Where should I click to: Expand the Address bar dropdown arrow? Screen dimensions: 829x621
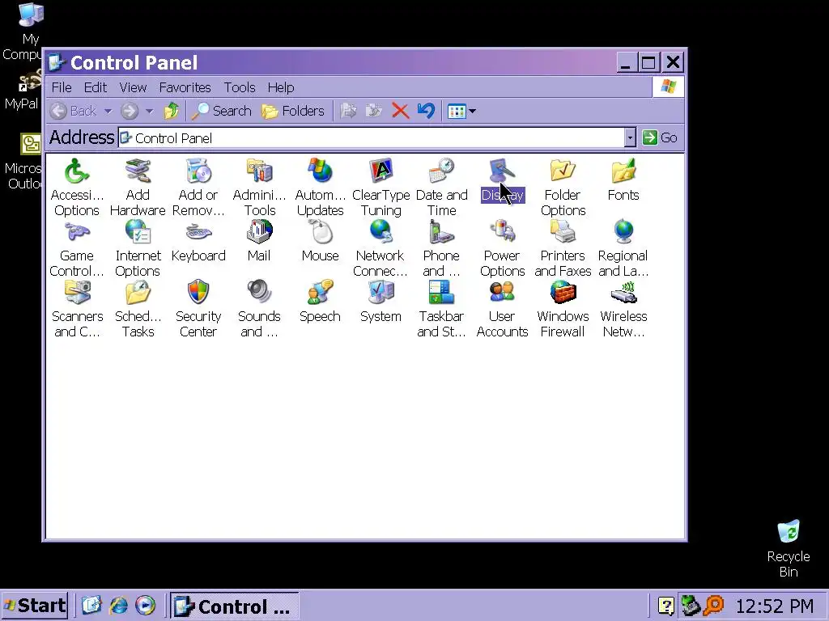[x=630, y=137]
